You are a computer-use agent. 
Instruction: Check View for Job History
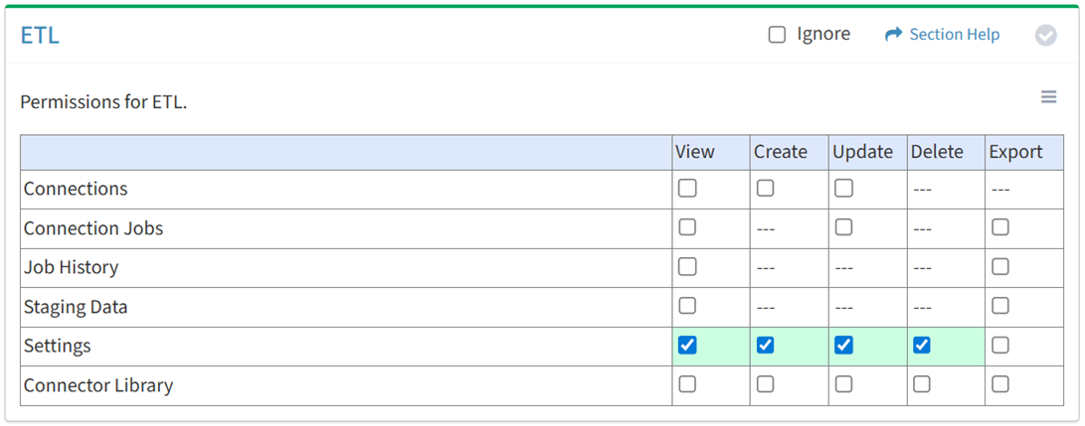click(x=687, y=267)
